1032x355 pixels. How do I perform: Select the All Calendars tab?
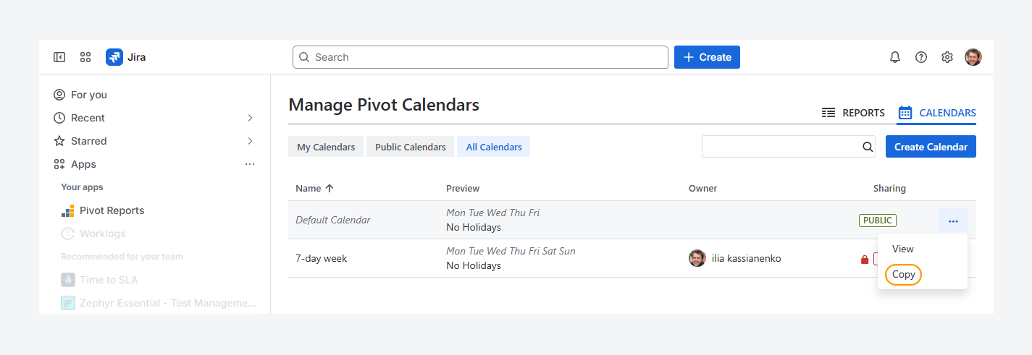(494, 147)
